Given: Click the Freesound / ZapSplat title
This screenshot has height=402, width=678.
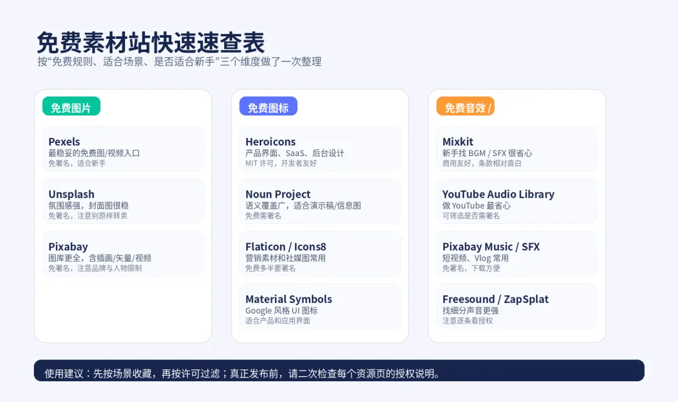Looking at the screenshot, I should (495, 299).
